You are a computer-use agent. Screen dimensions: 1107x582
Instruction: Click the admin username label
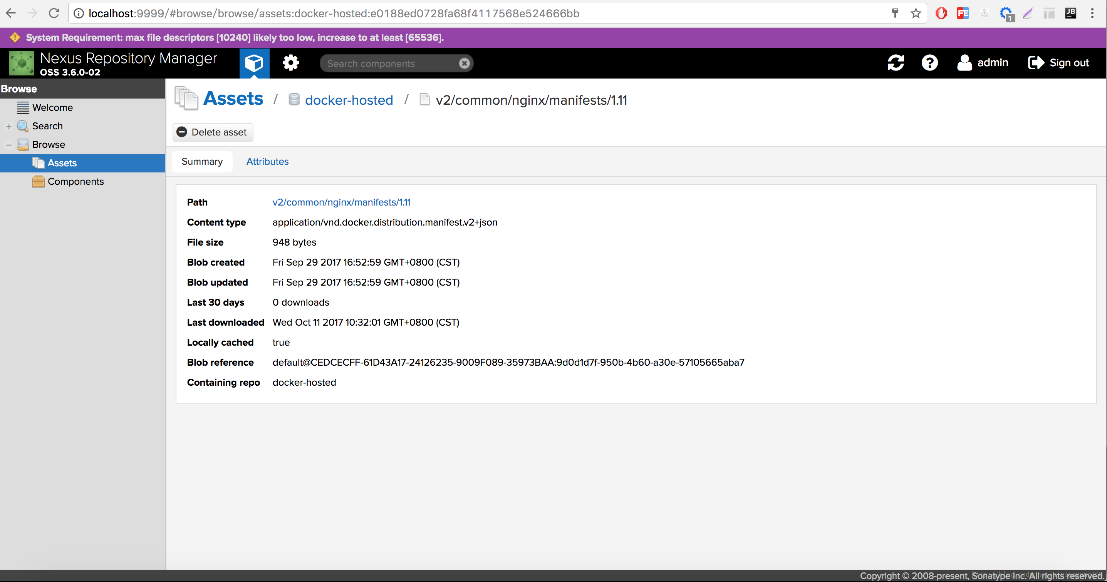993,63
